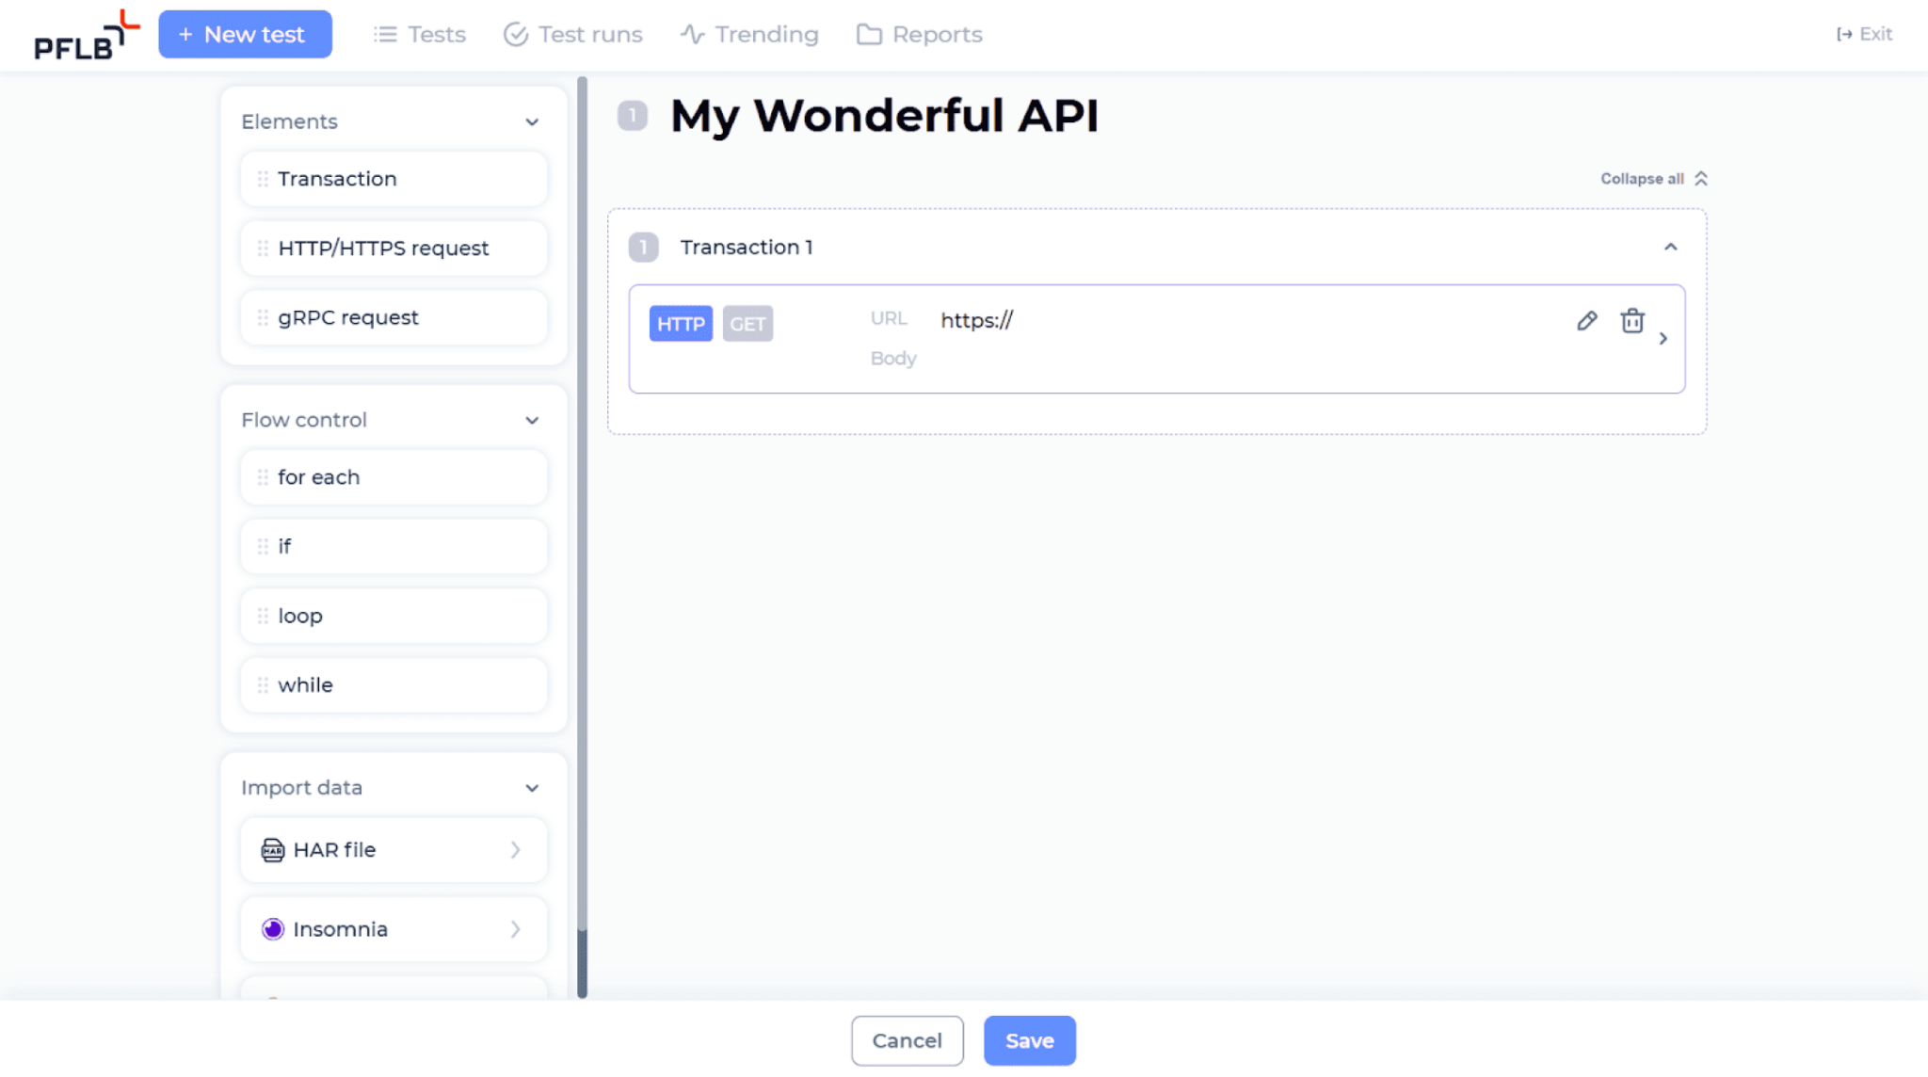The width and height of the screenshot is (1928, 1077).
Task: Click the step number badge beside Transaction 1
Action: 644,248
